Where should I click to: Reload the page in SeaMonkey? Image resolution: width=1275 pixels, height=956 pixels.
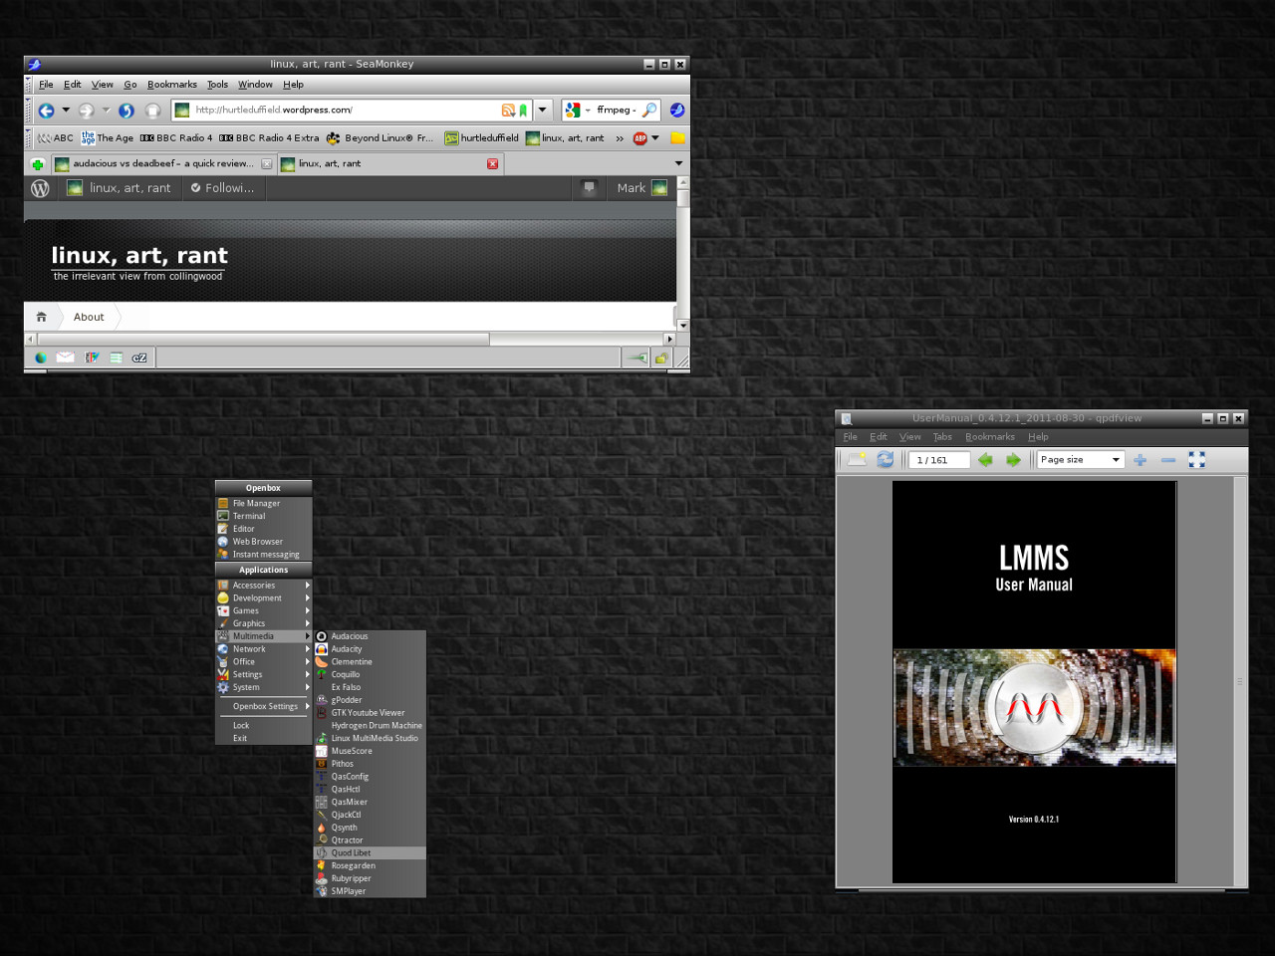127,111
